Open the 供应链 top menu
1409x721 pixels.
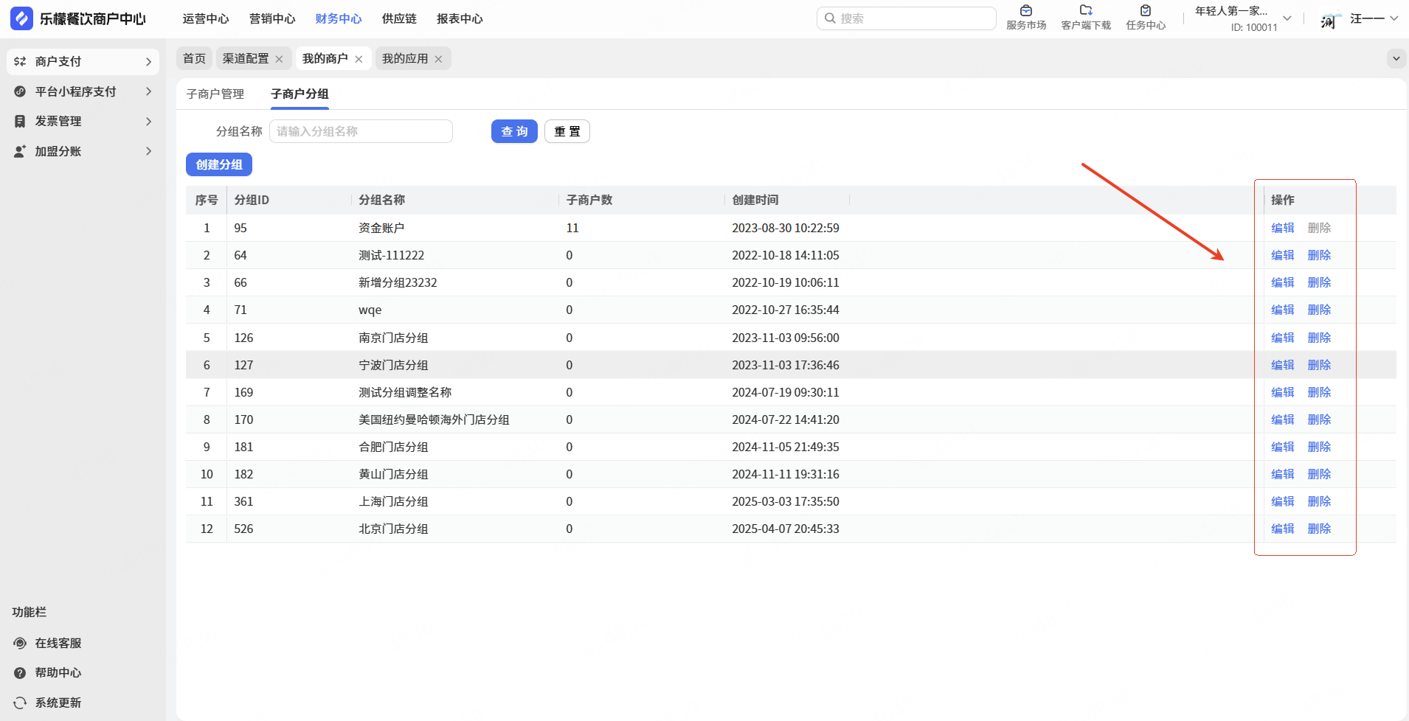(399, 18)
